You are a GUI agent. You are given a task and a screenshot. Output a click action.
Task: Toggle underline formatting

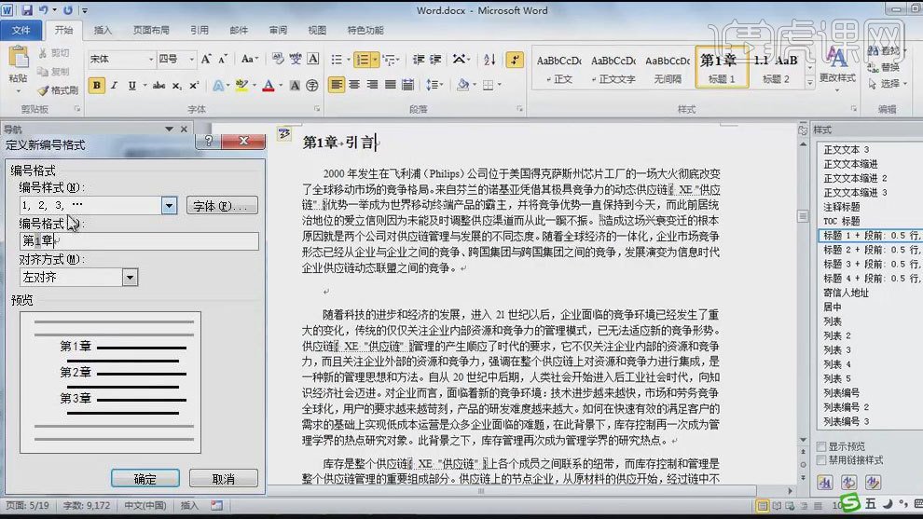[131, 86]
